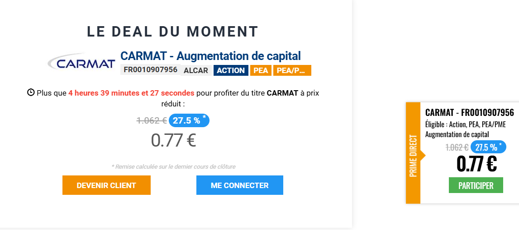Click the orange PEA tag
This screenshot has width=519, height=230.
(x=261, y=70)
